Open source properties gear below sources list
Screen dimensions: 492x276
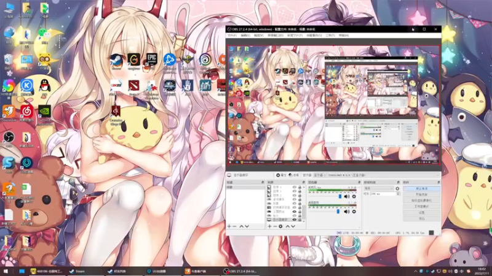tap(280, 226)
